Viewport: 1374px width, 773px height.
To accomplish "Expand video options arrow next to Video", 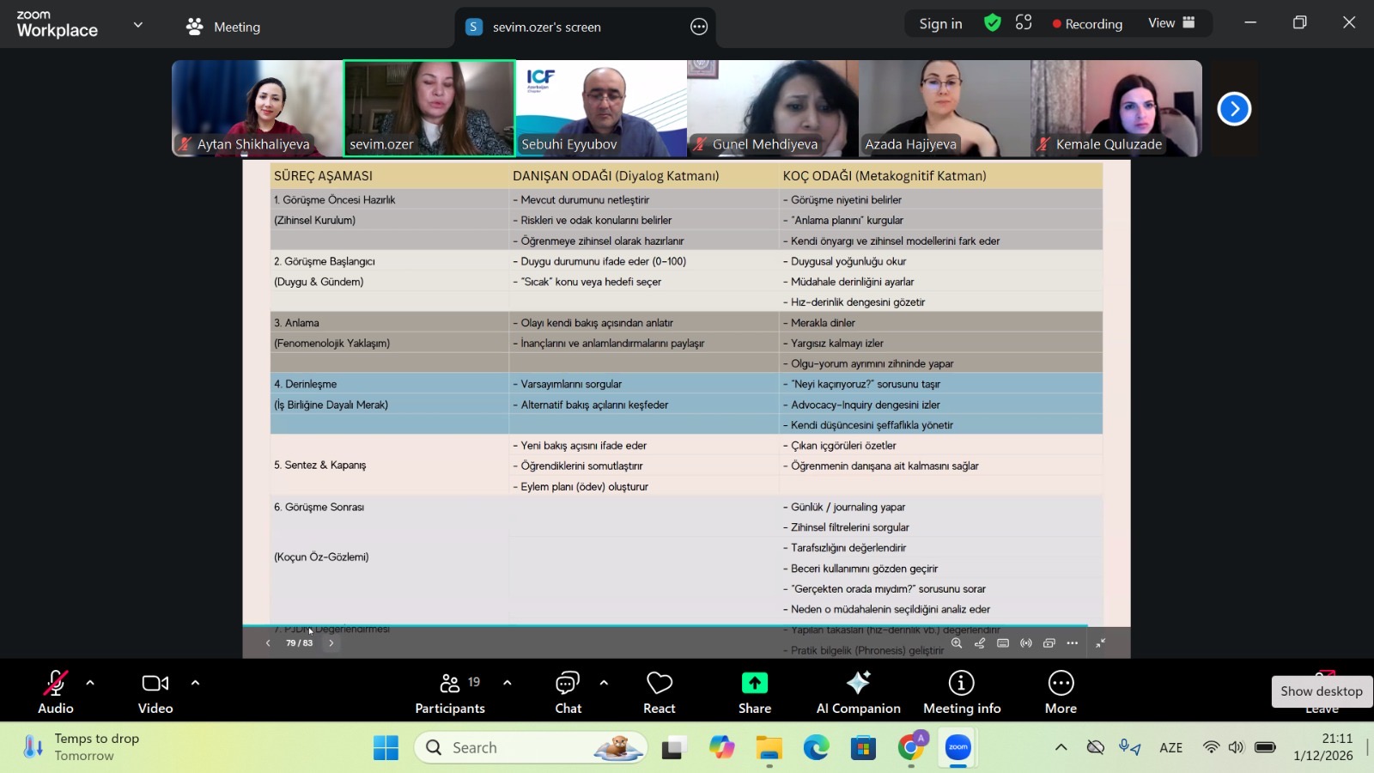I will pyautogui.click(x=195, y=683).
